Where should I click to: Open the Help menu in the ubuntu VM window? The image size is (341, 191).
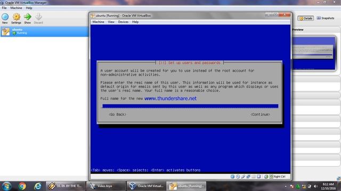[x=135, y=22]
